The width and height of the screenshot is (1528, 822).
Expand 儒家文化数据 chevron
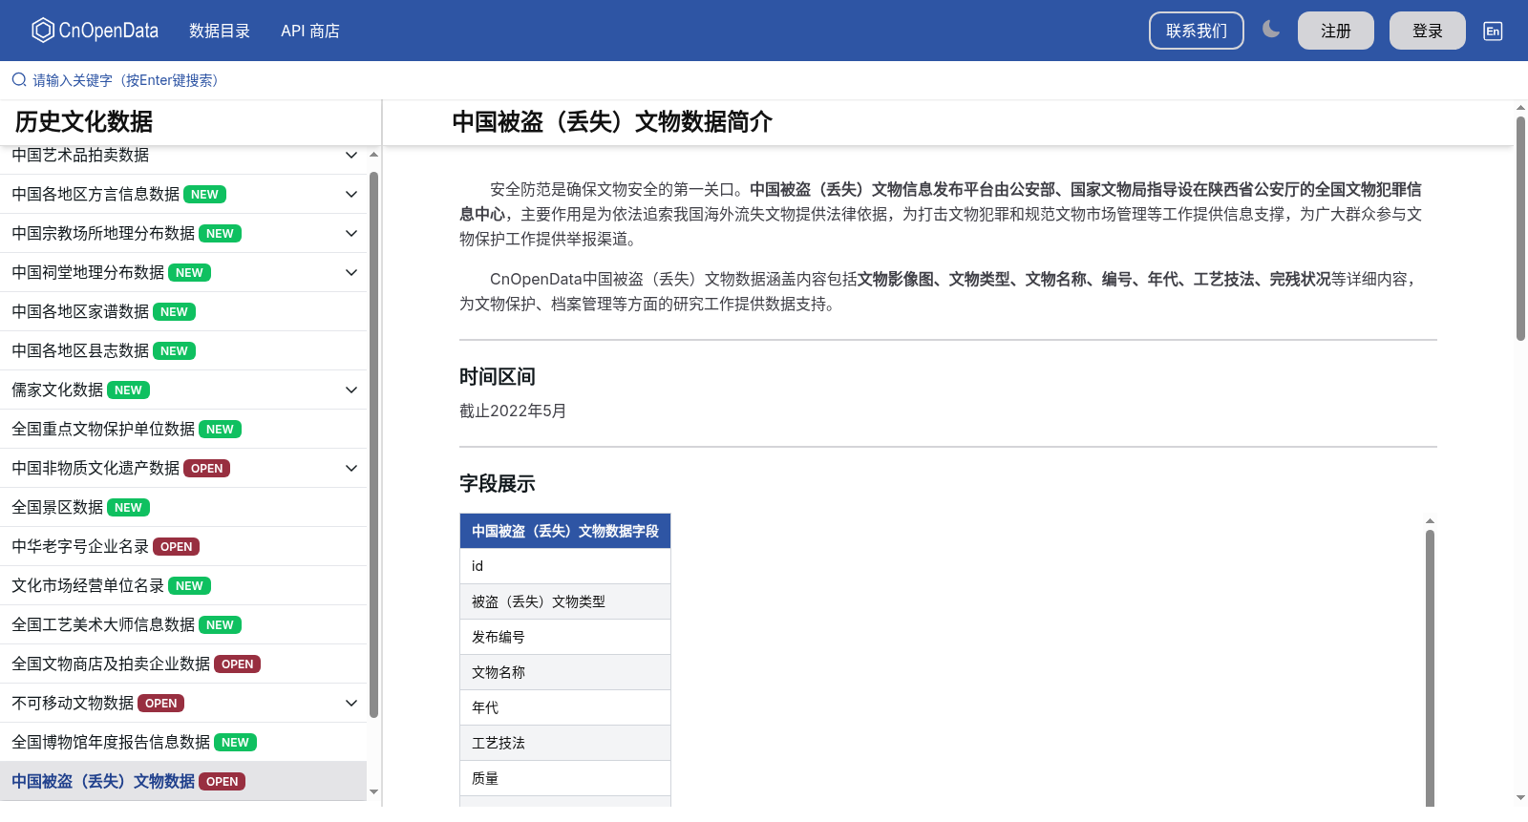click(351, 390)
